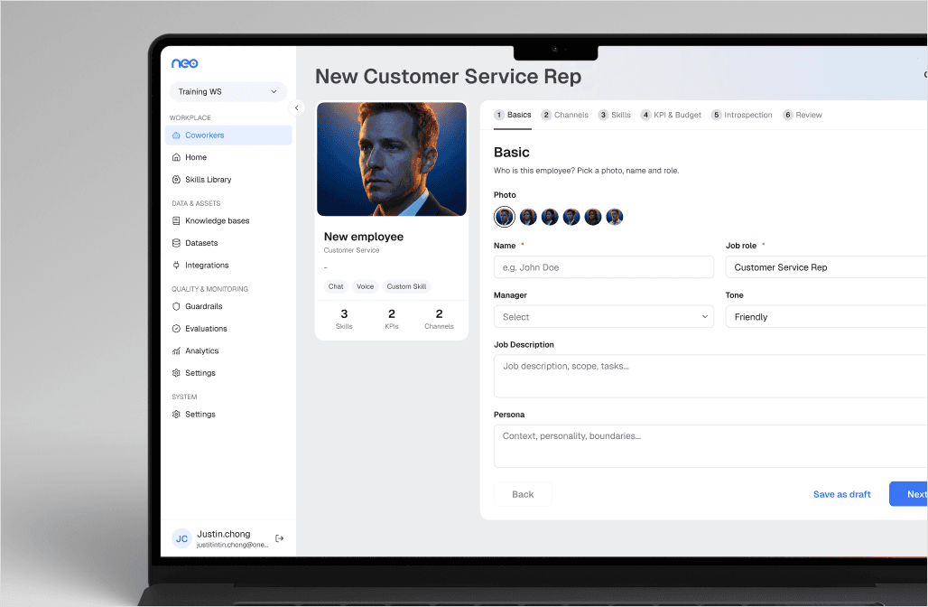Open Coworkers in the sidebar
The height and width of the screenshot is (607, 928).
point(228,135)
